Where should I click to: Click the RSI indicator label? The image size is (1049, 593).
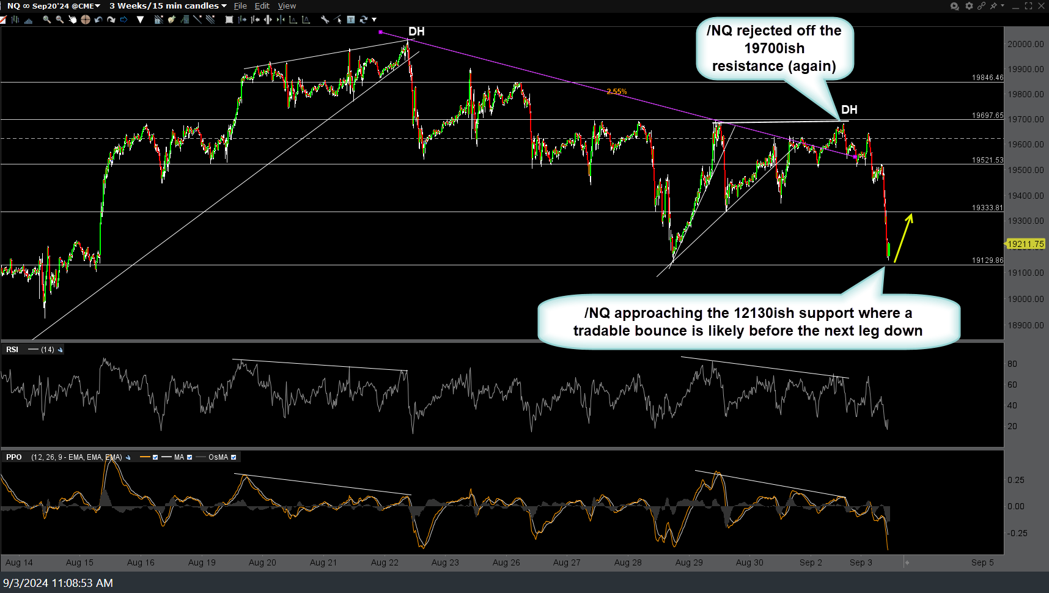click(12, 350)
